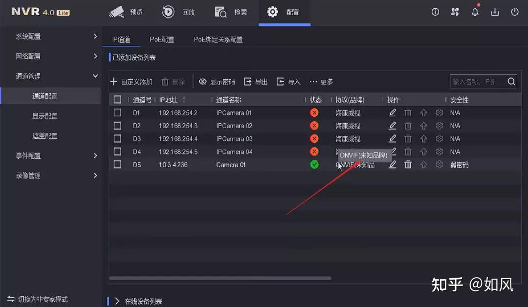The image size is (528, 307).
Task: Open the alarm notification bell
Action: tap(475, 12)
